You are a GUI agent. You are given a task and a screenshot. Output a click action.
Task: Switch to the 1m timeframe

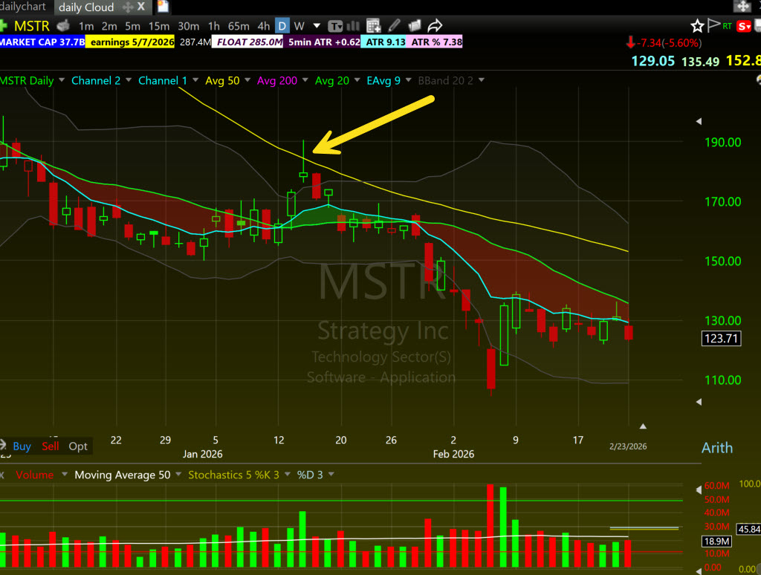coord(86,26)
